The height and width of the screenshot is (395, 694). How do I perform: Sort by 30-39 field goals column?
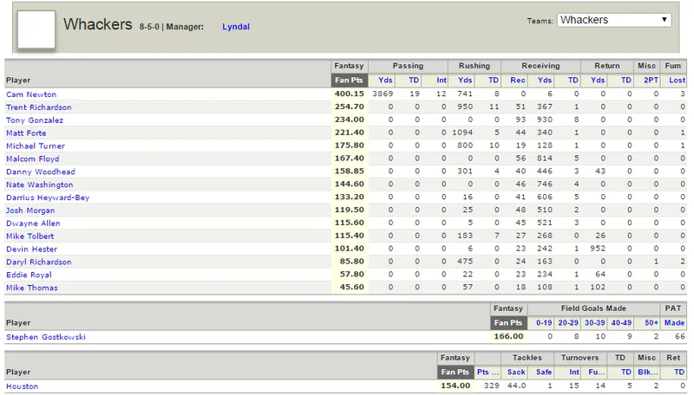click(595, 322)
